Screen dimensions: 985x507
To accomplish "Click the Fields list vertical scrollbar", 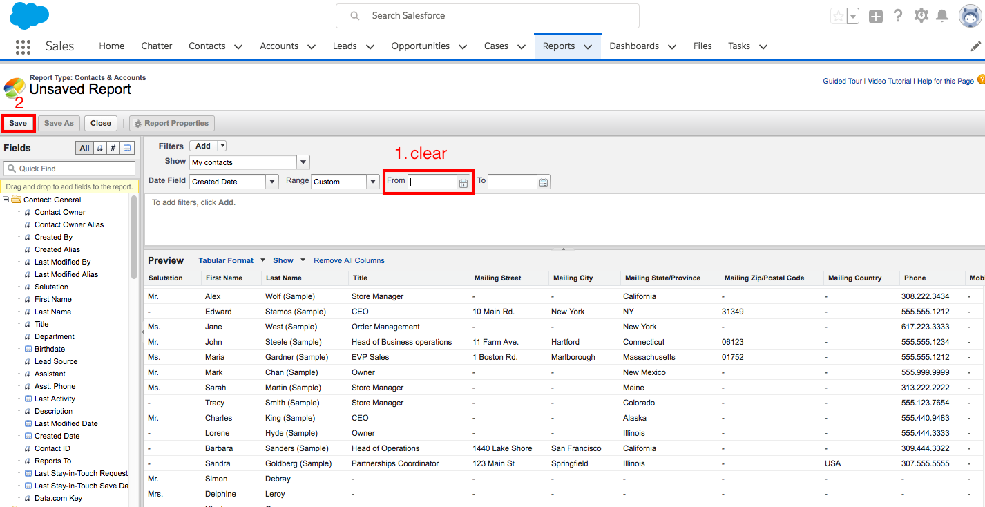I will [x=134, y=236].
